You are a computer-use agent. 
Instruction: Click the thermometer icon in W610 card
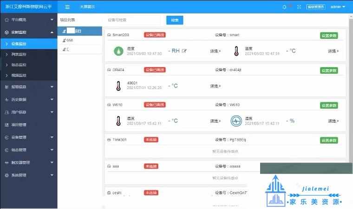coord(118,121)
